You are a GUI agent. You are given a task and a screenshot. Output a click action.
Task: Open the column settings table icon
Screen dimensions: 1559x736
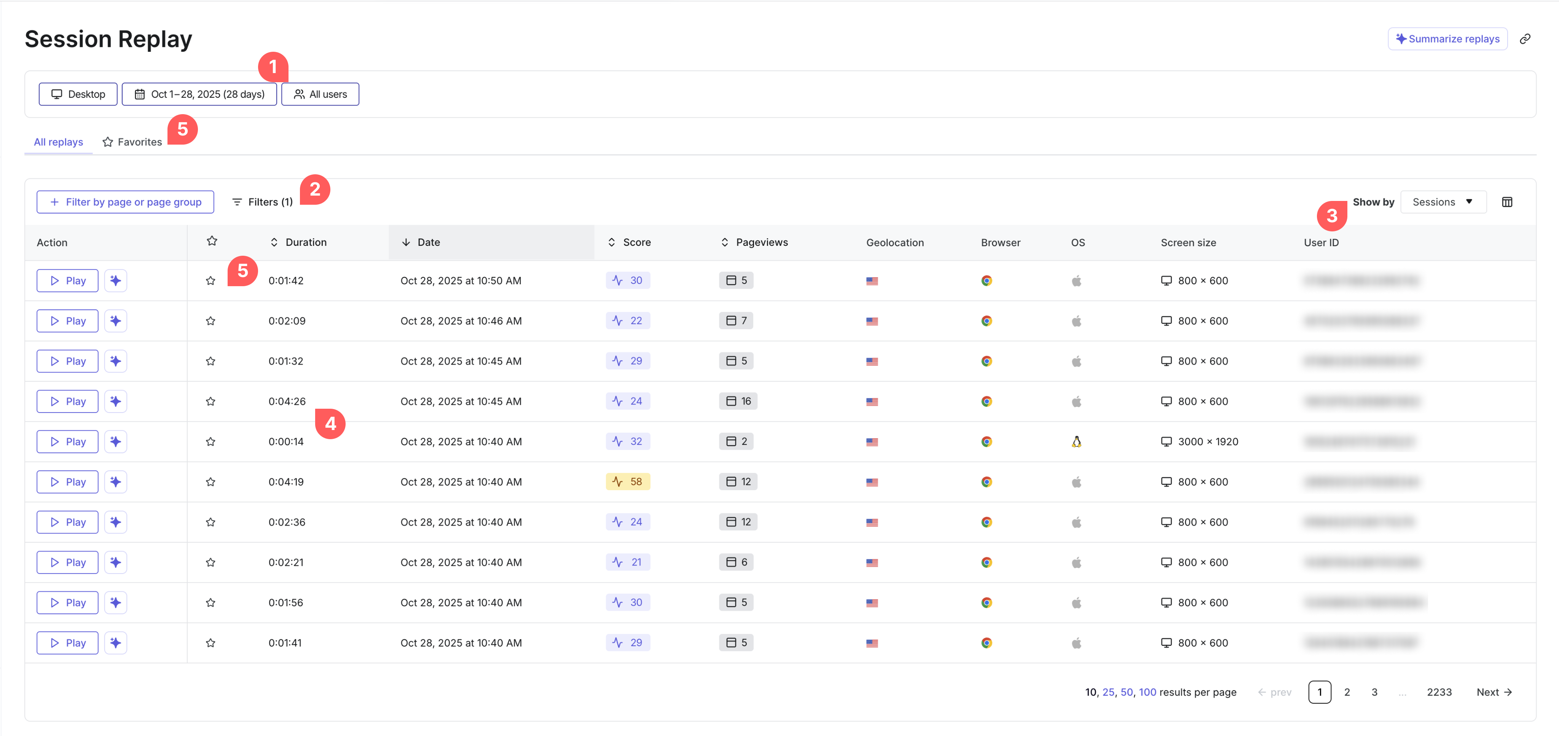pos(1507,202)
